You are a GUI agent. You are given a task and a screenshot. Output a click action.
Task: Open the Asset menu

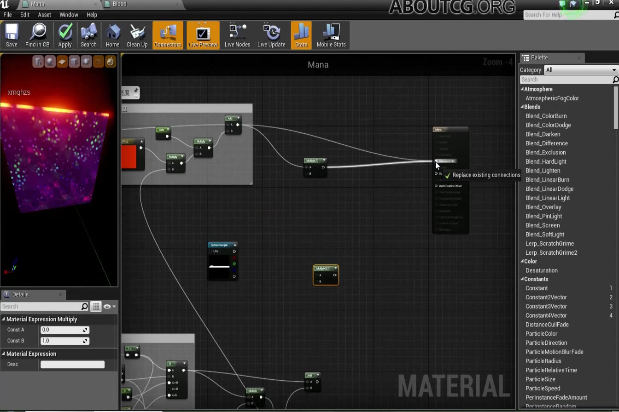44,15
